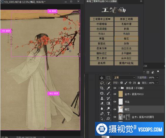The image size is (166, 138).
Task: Click the 折扇 button
Action: pos(126,29)
